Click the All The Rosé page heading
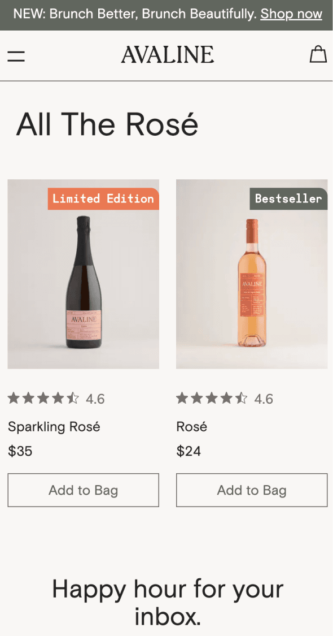Viewport: 333px width, 636px height. point(108,123)
